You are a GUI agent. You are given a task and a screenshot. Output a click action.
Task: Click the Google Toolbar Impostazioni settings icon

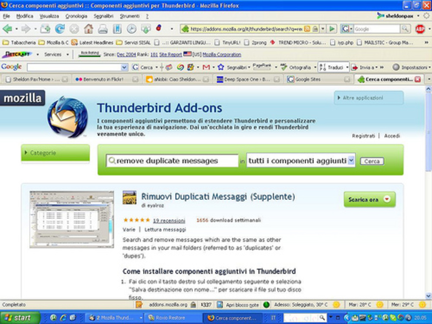coord(396,67)
